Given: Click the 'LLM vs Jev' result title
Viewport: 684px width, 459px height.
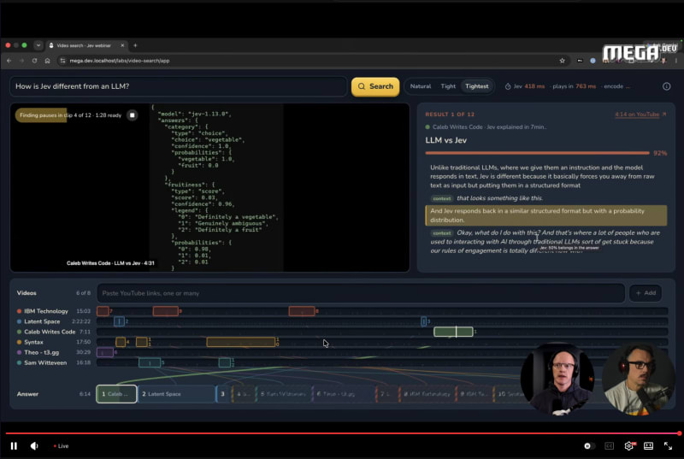Looking at the screenshot, I should tap(445, 140).
